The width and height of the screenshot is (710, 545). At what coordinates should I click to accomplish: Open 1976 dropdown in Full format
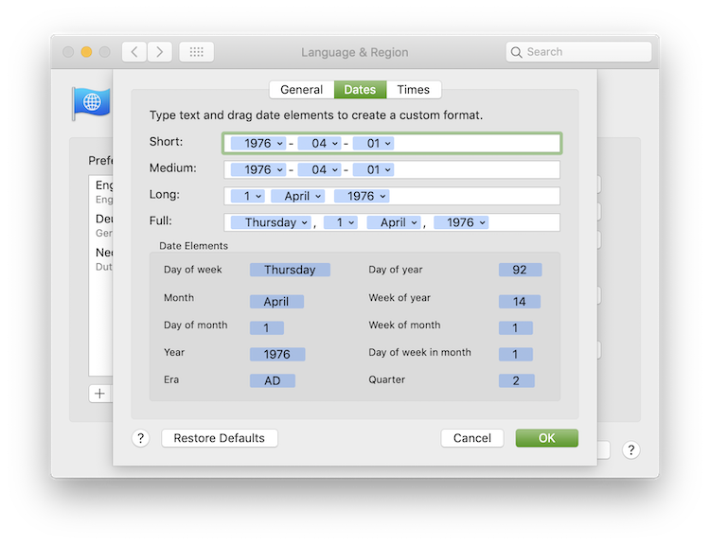461,222
